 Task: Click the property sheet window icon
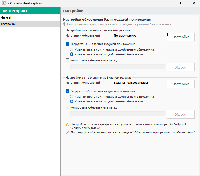pos(4,3)
